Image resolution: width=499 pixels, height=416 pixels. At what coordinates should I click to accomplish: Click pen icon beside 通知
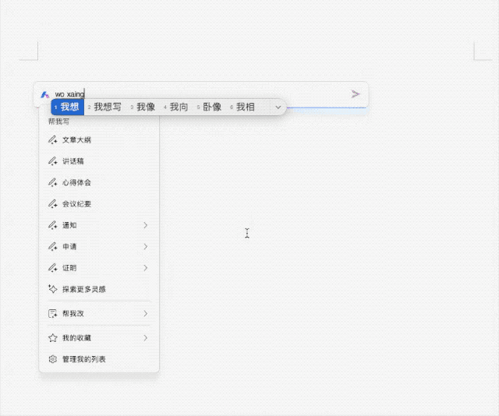click(52, 225)
